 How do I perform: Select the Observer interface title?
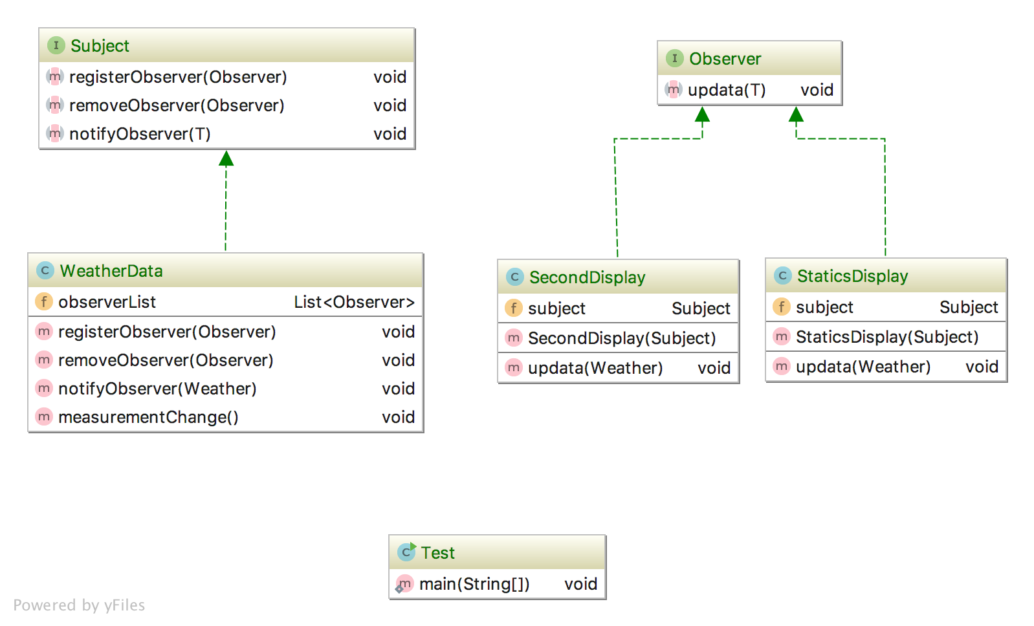[x=725, y=59]
